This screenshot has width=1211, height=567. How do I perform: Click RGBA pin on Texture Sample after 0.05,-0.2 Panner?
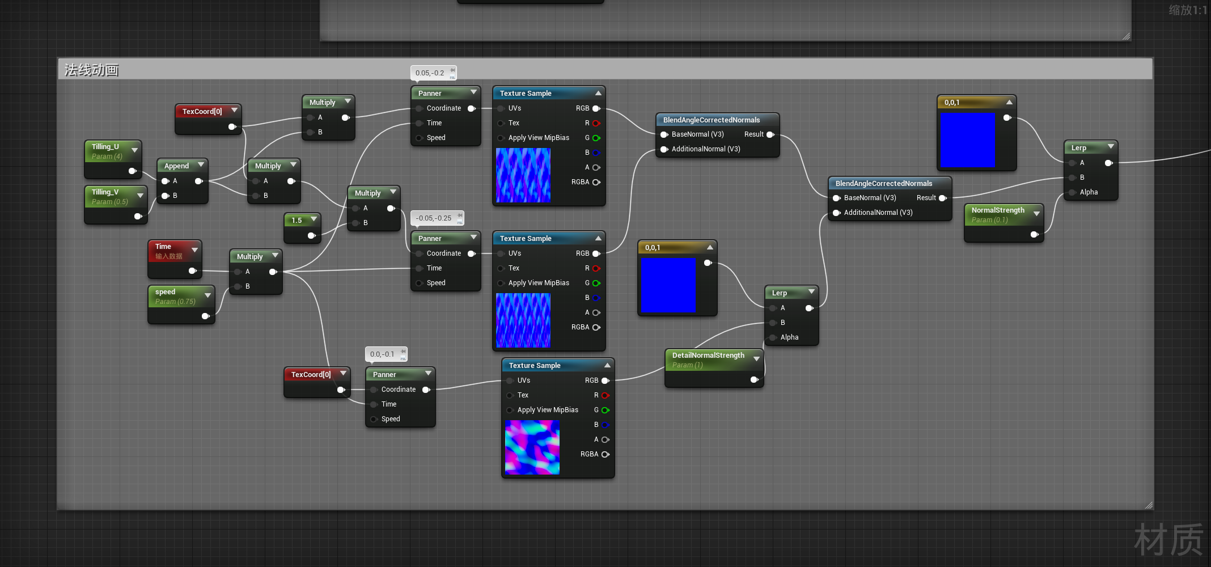[596, 182]
